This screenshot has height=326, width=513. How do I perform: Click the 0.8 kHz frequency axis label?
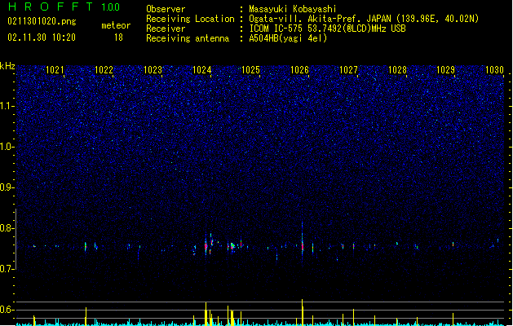click(x=7, y=228)
